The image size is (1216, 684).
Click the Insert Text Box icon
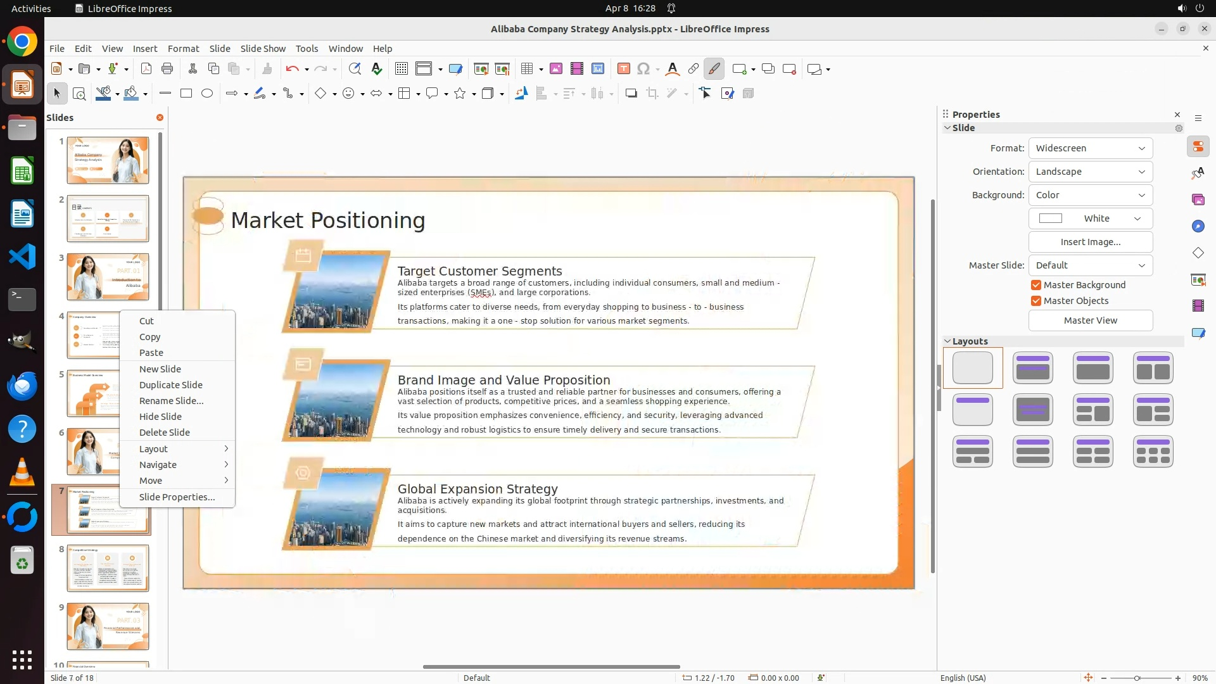(x=623, y=69)
